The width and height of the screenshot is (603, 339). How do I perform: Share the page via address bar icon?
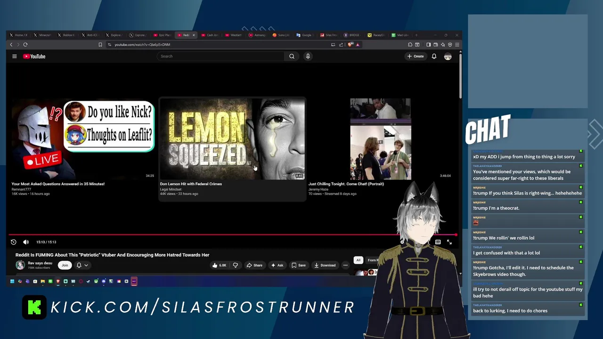341,45
